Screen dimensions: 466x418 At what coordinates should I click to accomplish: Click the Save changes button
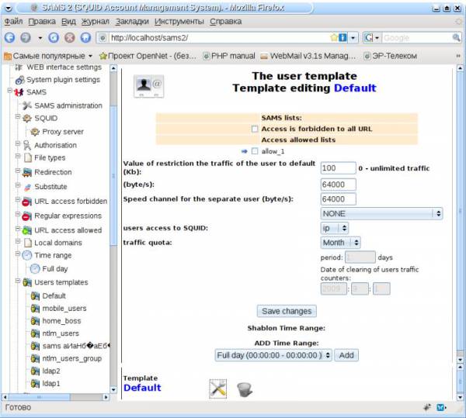[287, 311]
